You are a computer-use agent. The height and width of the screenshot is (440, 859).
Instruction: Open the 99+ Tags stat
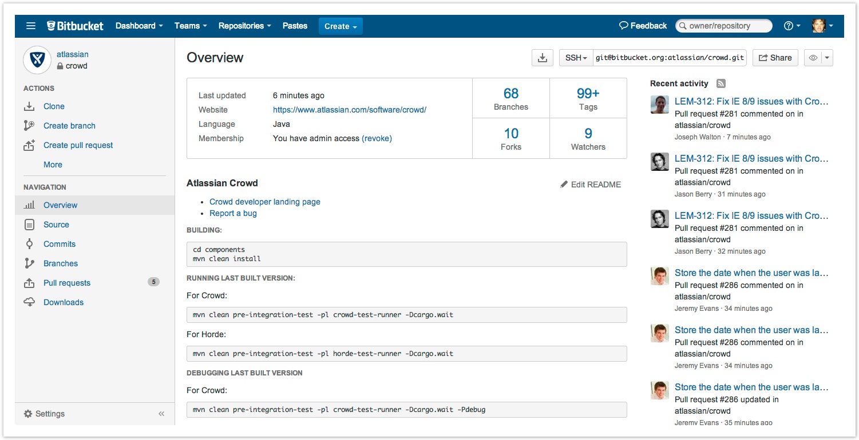click(x=588, y=98)
